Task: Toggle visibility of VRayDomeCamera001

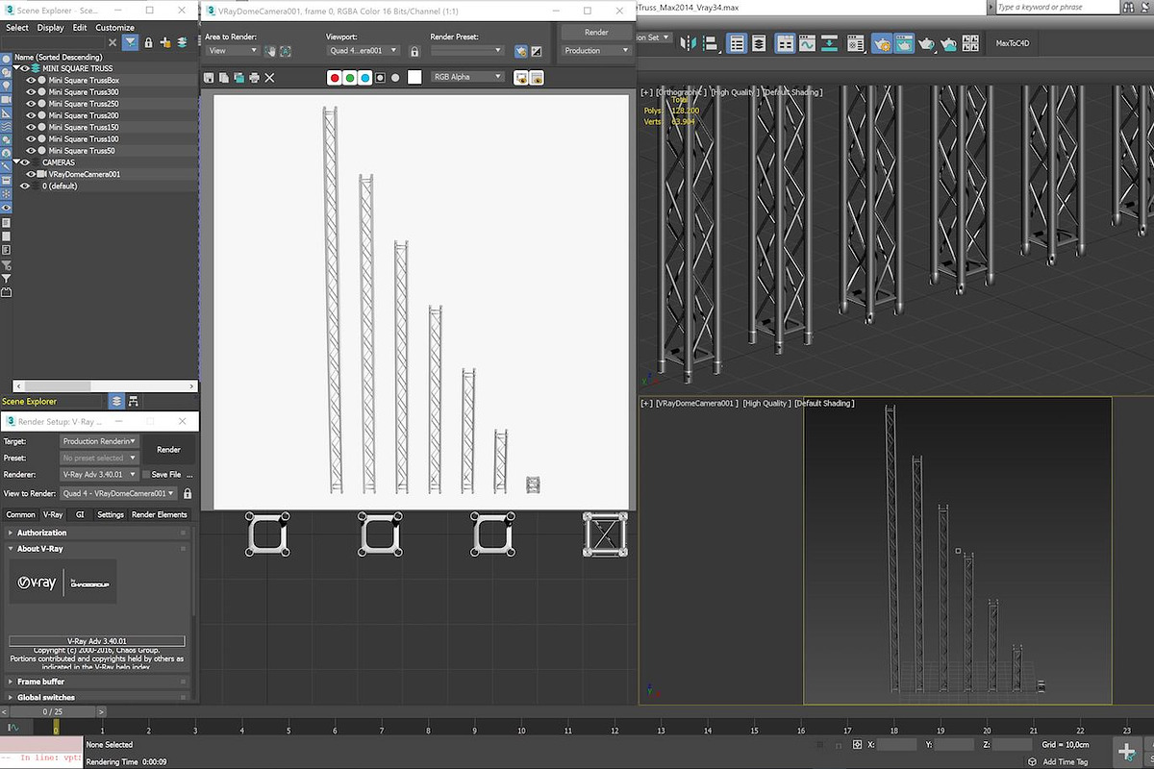Action: point(30,174)
